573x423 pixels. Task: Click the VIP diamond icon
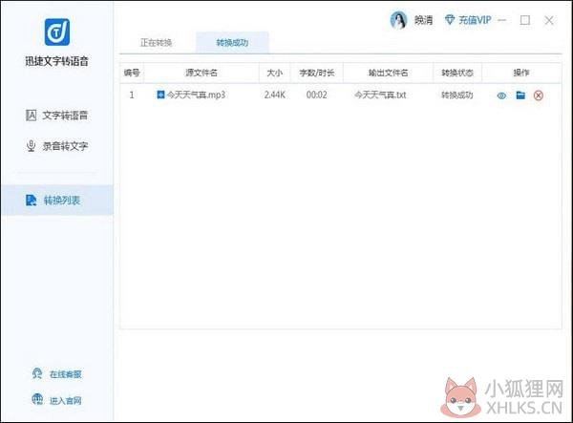click(450, 20)
